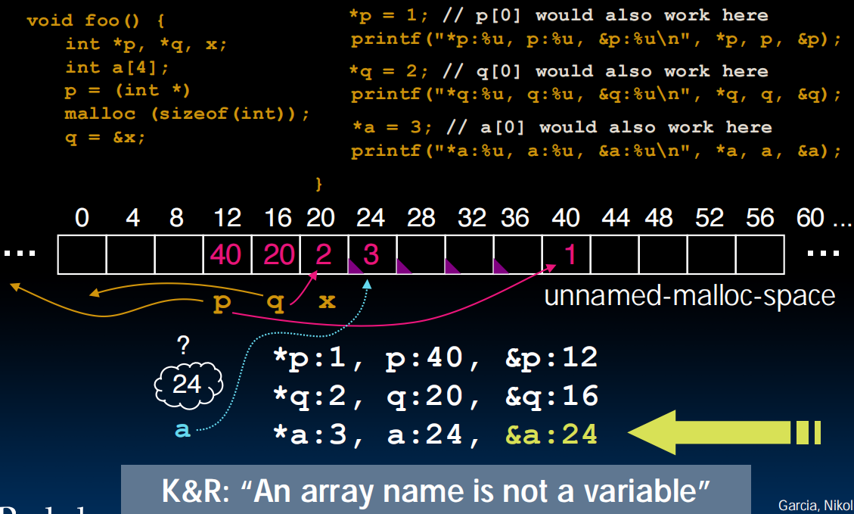Click the highlighted '&a:24' text

[x=551, y=435]
